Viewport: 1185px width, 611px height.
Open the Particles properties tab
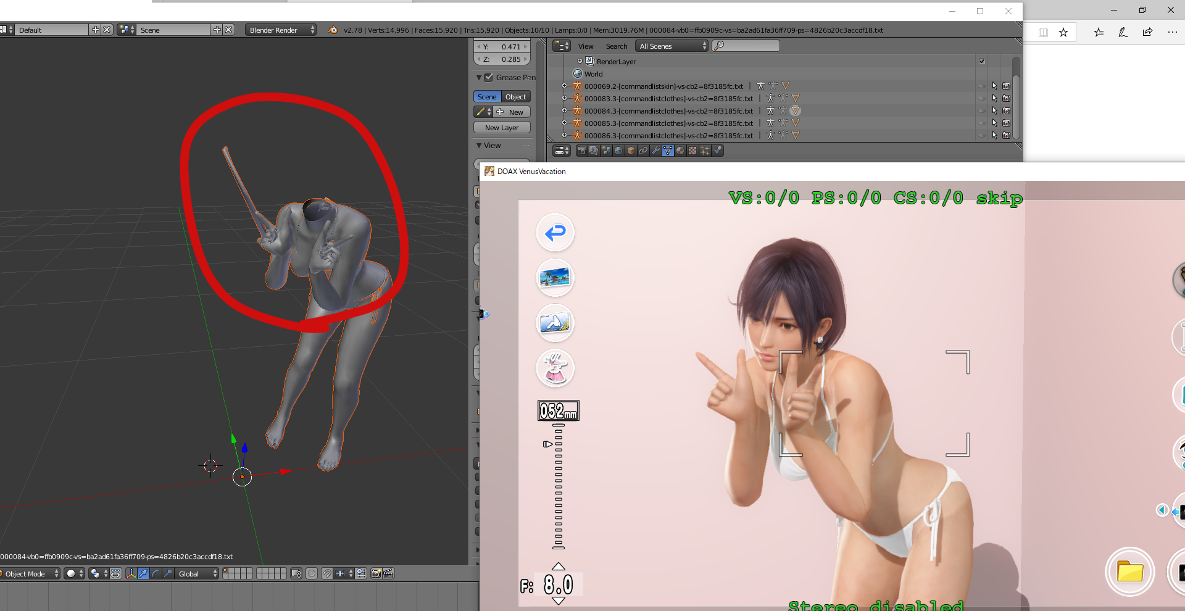pyautogui.click(x=705, y=151)
